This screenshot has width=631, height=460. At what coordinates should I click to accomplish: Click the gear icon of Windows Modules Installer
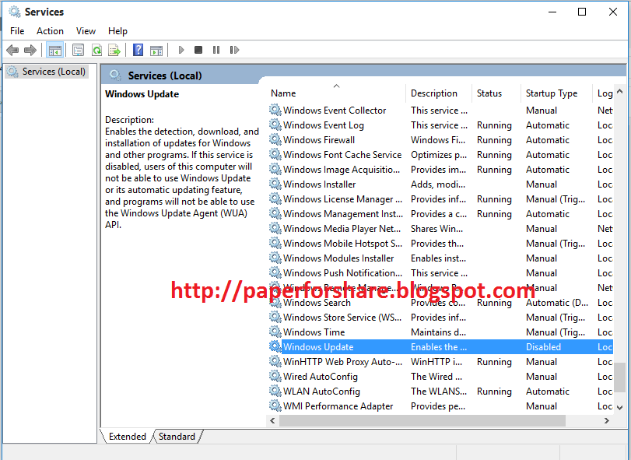(x=275, y=258)
